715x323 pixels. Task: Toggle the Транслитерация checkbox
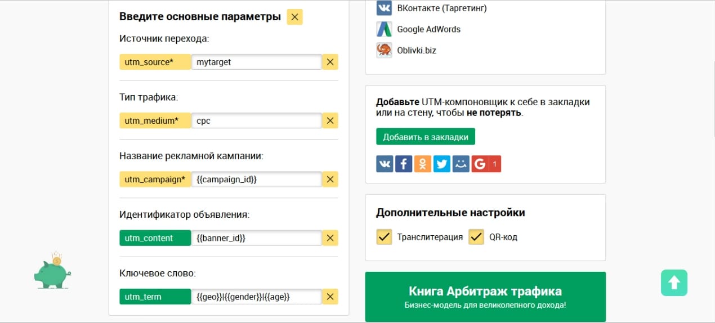pos(384,237)
